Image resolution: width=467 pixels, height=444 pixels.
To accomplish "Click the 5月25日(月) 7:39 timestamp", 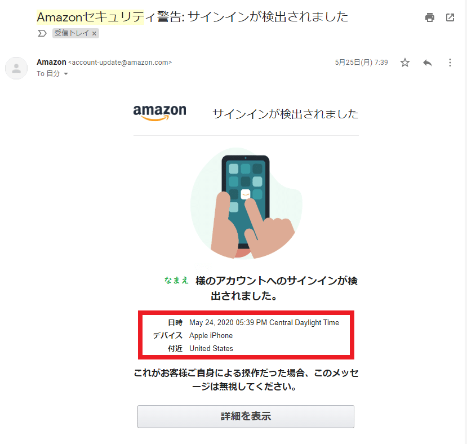I will [361, 63].
